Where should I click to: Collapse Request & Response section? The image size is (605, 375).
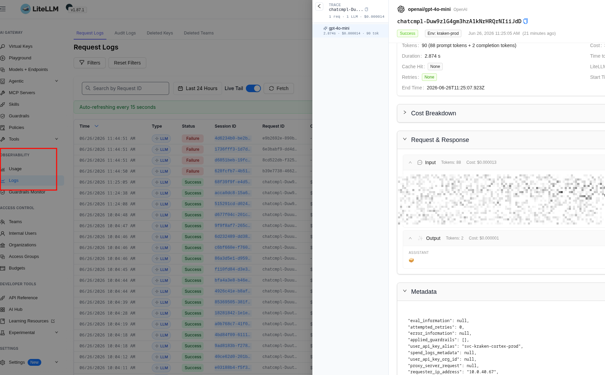pyautogui.click(x=405, y=139)
